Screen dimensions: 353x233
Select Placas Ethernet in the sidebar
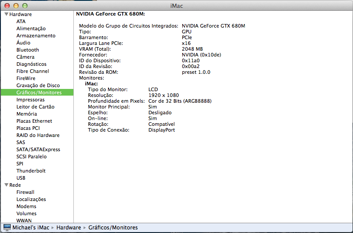[x=34, y=121]
